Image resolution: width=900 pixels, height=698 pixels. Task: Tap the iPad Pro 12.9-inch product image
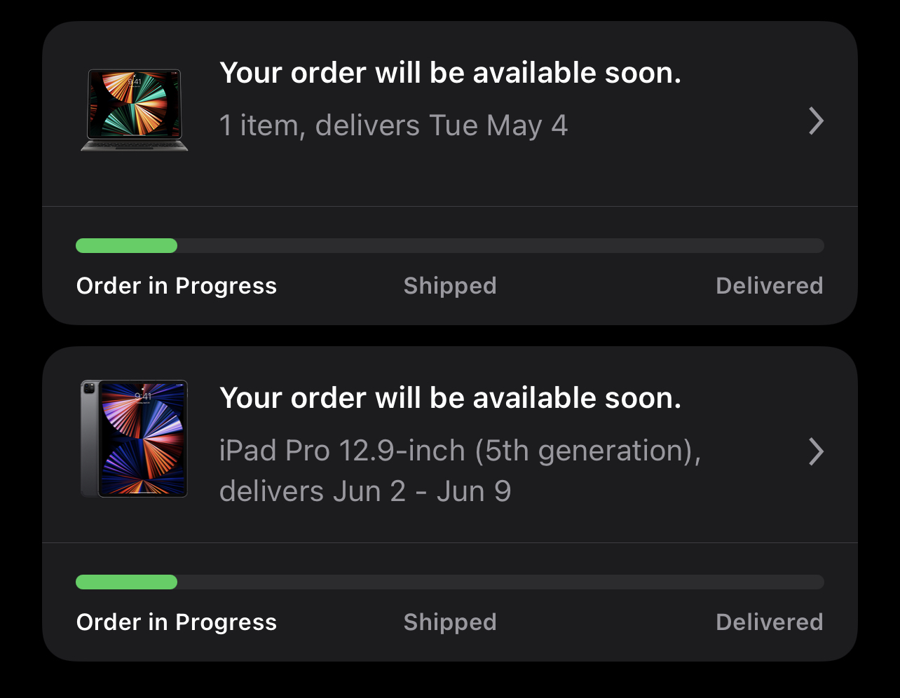135,439
